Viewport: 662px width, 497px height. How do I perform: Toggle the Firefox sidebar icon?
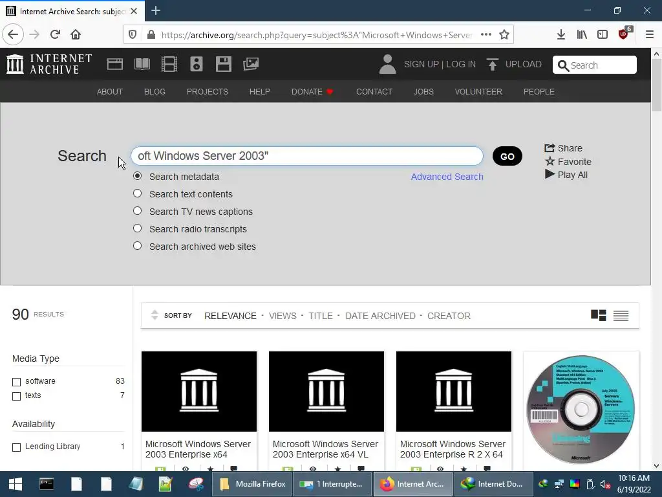point(603,35)
